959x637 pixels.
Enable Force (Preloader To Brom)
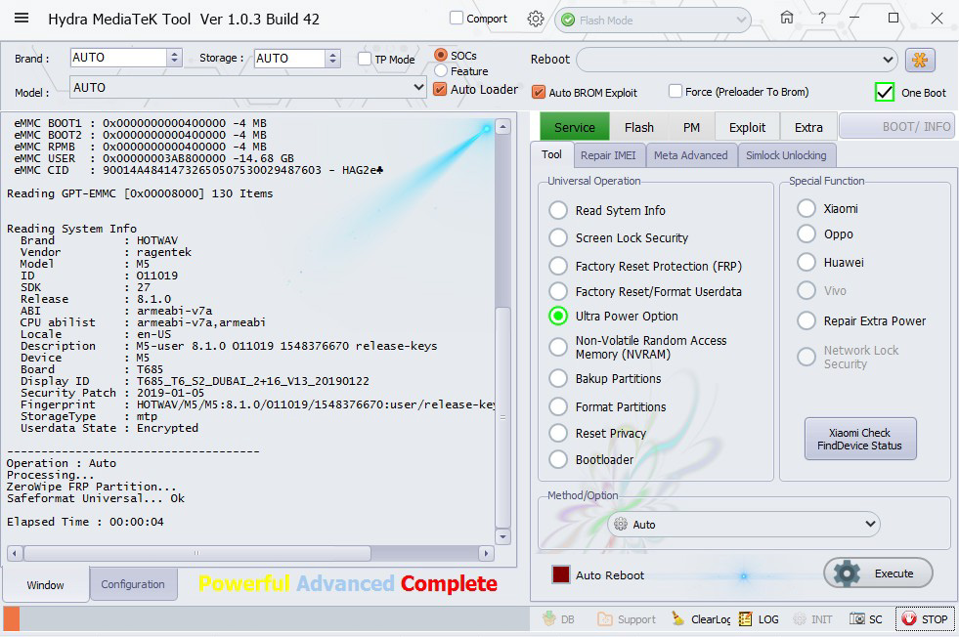tap(676, 91)
